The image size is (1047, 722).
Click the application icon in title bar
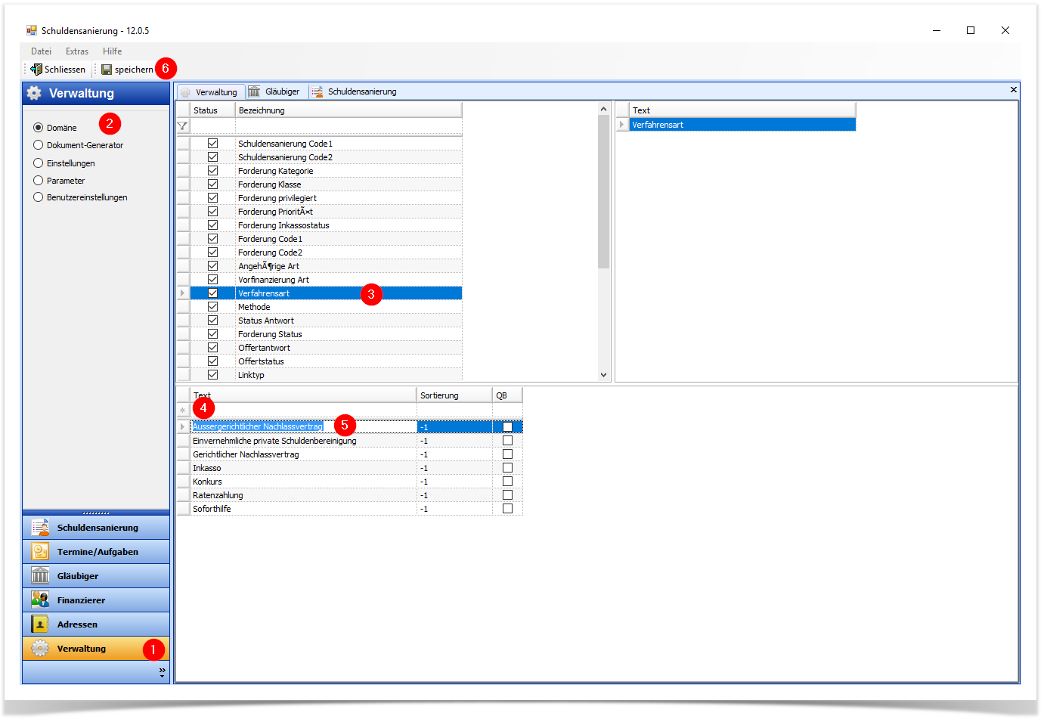point(32,30)
